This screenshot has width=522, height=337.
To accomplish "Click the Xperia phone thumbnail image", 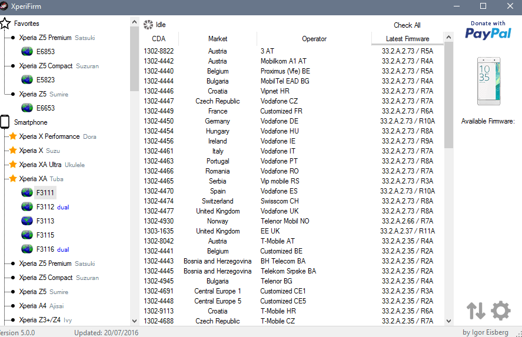I will (488, 81).
